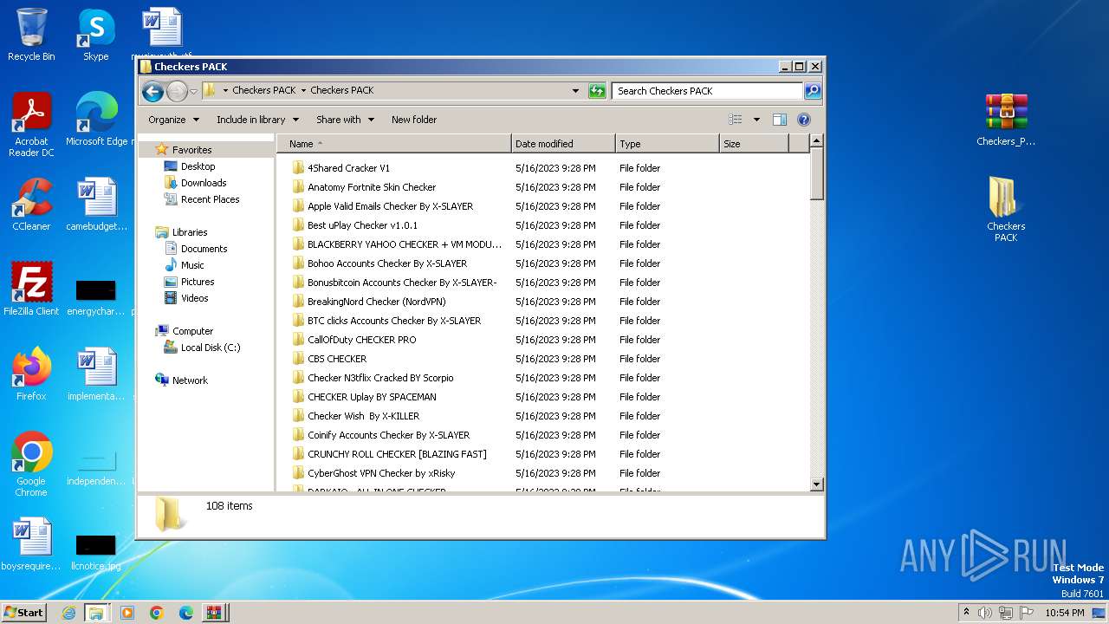The height and width of the screenshot is (624, 1109).
Task: Click the Forward navigation arrow in Explorer
Action: [177, 91]
